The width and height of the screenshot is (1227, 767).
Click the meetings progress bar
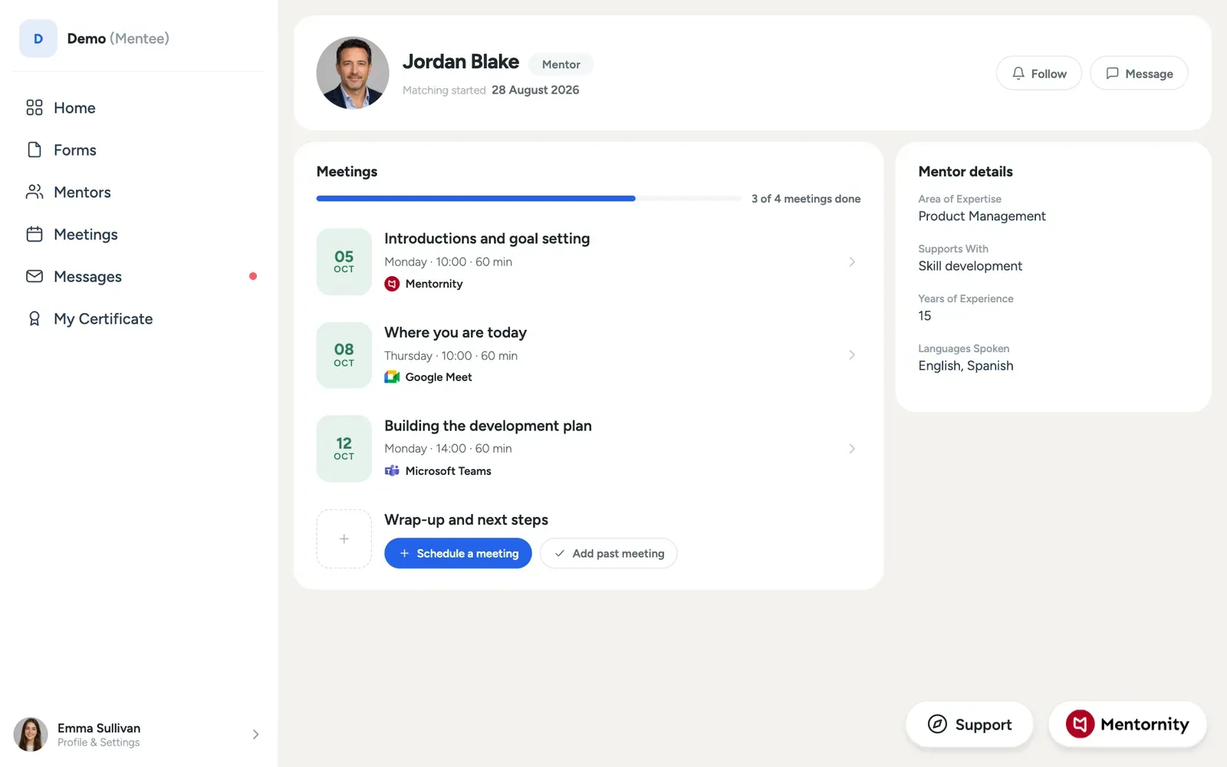529,199
